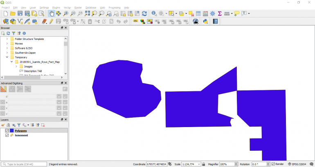The width and height of the screenshot is (315, 167).
Task: Toggle the Render checkbox
Action: coord(273,164)
